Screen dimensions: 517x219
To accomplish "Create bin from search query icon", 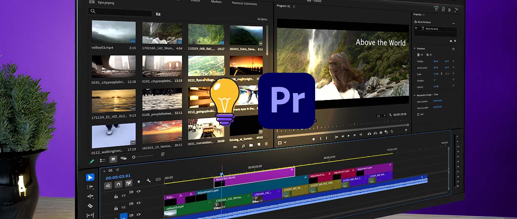I will 158,14.
